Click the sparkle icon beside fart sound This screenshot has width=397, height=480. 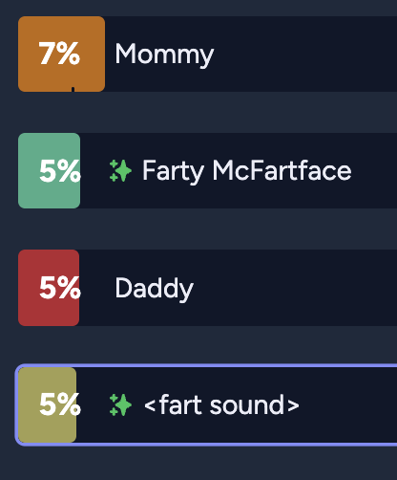[120, 404]
